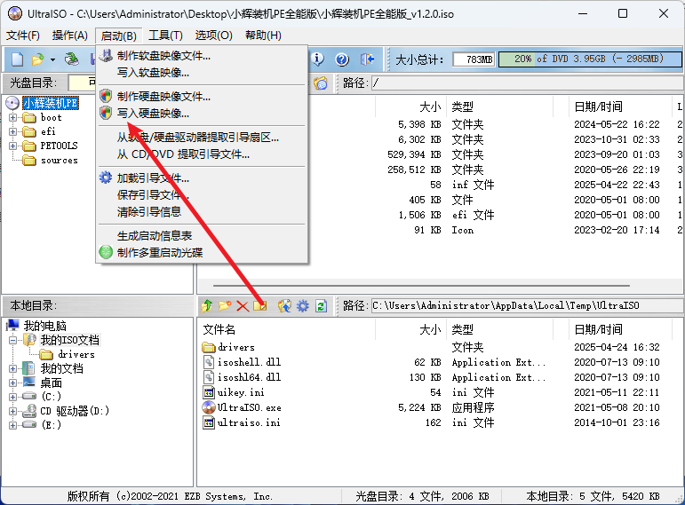685x505 pixels.
Task: Select the ultraiso.ini file
Action: [249, 422]
